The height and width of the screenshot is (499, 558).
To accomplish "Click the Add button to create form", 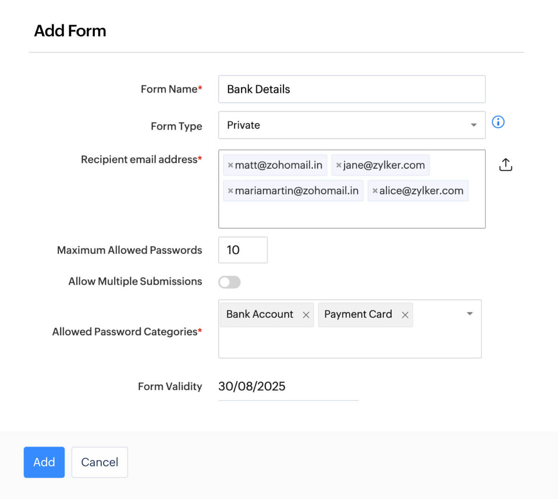I will pos(44,462).
